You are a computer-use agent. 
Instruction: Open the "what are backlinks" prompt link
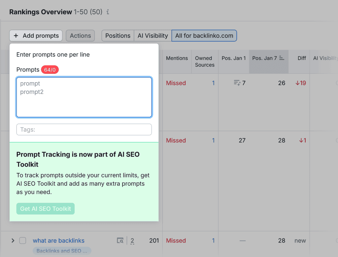58,241
